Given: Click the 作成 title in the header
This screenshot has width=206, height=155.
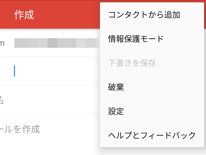Looking at the screenshot, I should (24, 15).
